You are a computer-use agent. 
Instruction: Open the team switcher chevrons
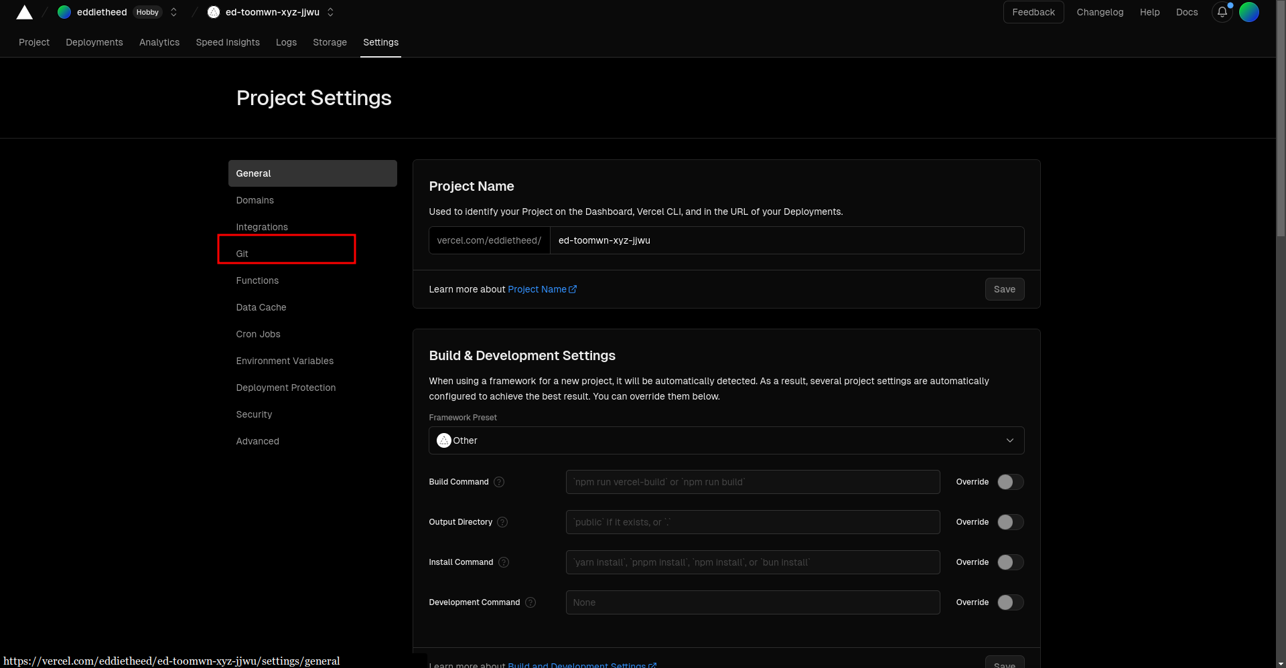point(173,12)
